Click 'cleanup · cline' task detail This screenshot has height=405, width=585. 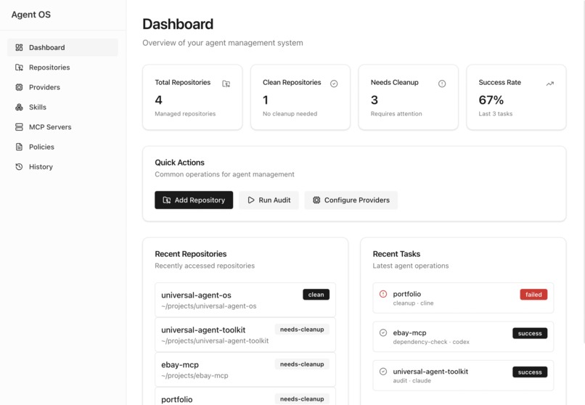pyautogui.click(x=413, y=303)
